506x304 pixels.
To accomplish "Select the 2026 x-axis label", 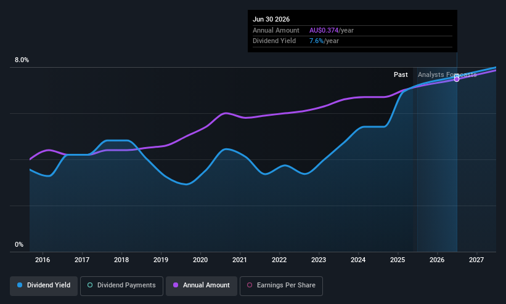I will (437, 260).
